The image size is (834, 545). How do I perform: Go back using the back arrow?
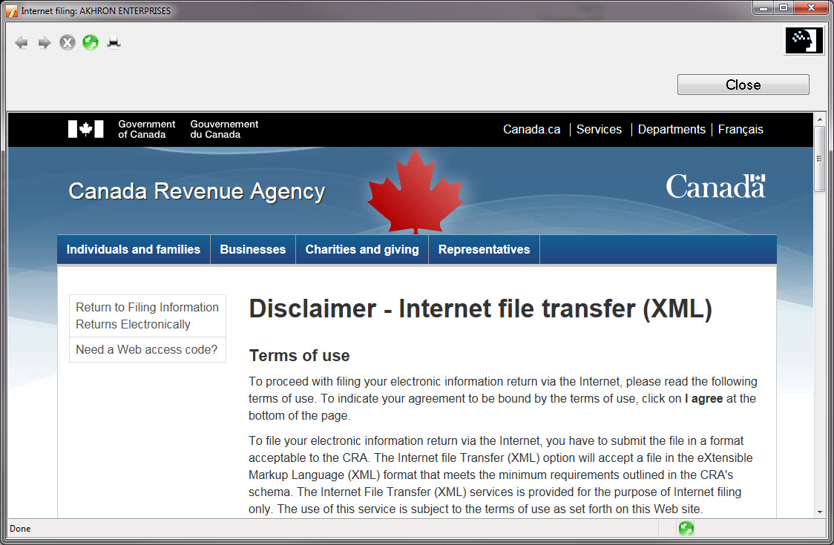click(22, 42)
